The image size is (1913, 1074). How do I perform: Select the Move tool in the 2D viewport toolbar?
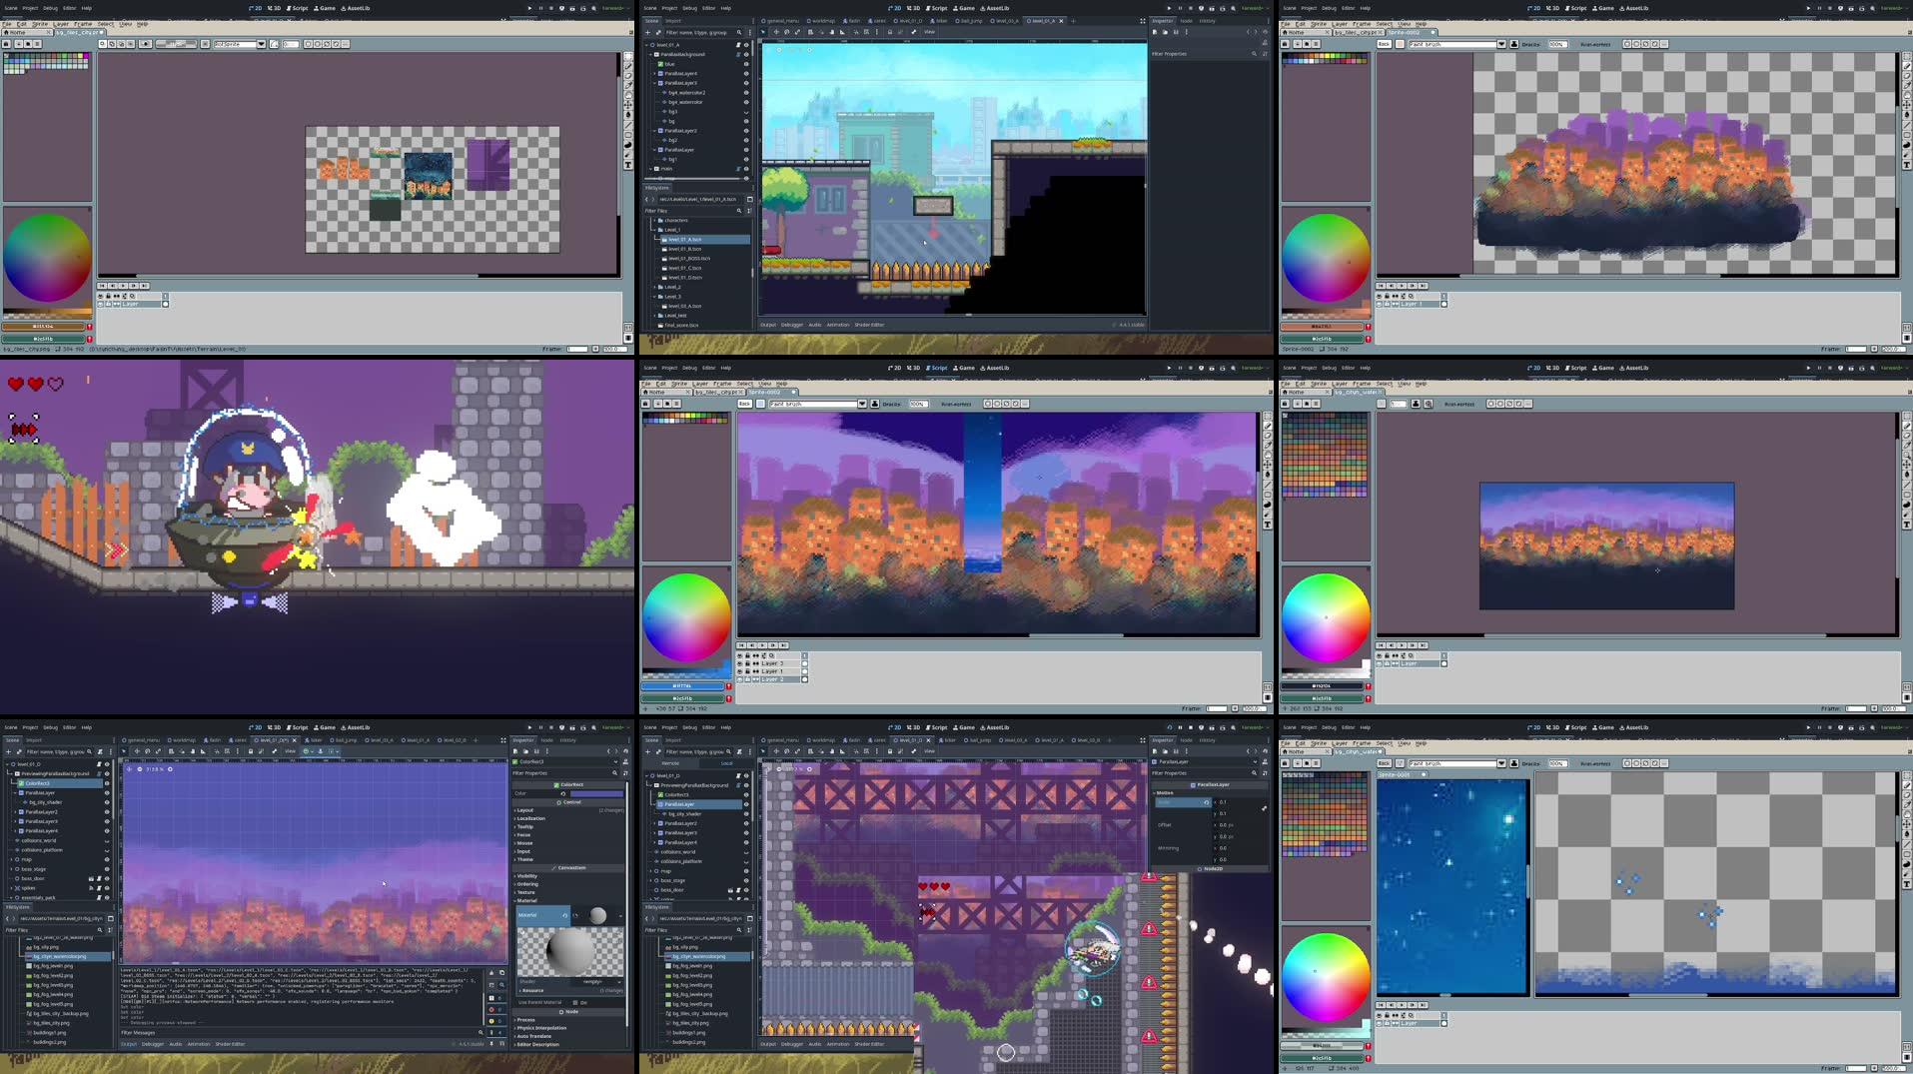(775, 32)
